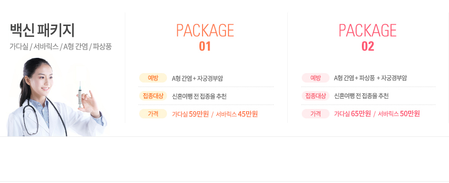The width and height of the screenshot is (449, 183).
Task: Click the text A형 간염 + 자궁경부암
Action: point(197,78)
